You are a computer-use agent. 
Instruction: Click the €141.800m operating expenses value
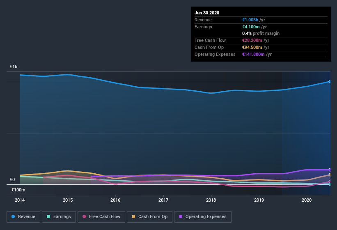pyautogui.click(x=253, y=54)
